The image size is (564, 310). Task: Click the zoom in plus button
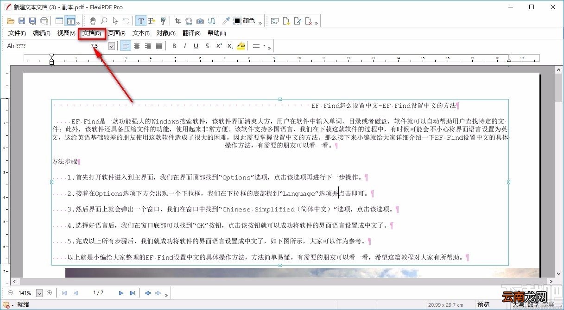click(x=49, y=293)
